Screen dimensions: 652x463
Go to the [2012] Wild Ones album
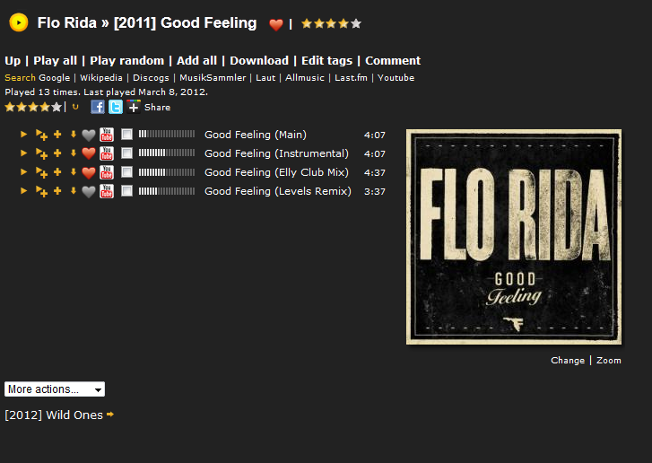click(x=54, y=415)
